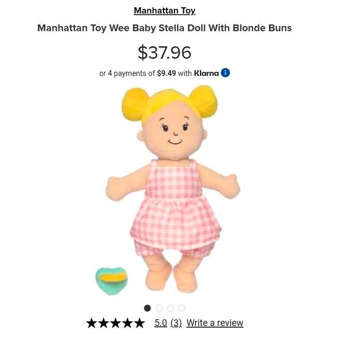Click the second rating star
Viewport: 338px width, 338px height.
tap(103, 323)
